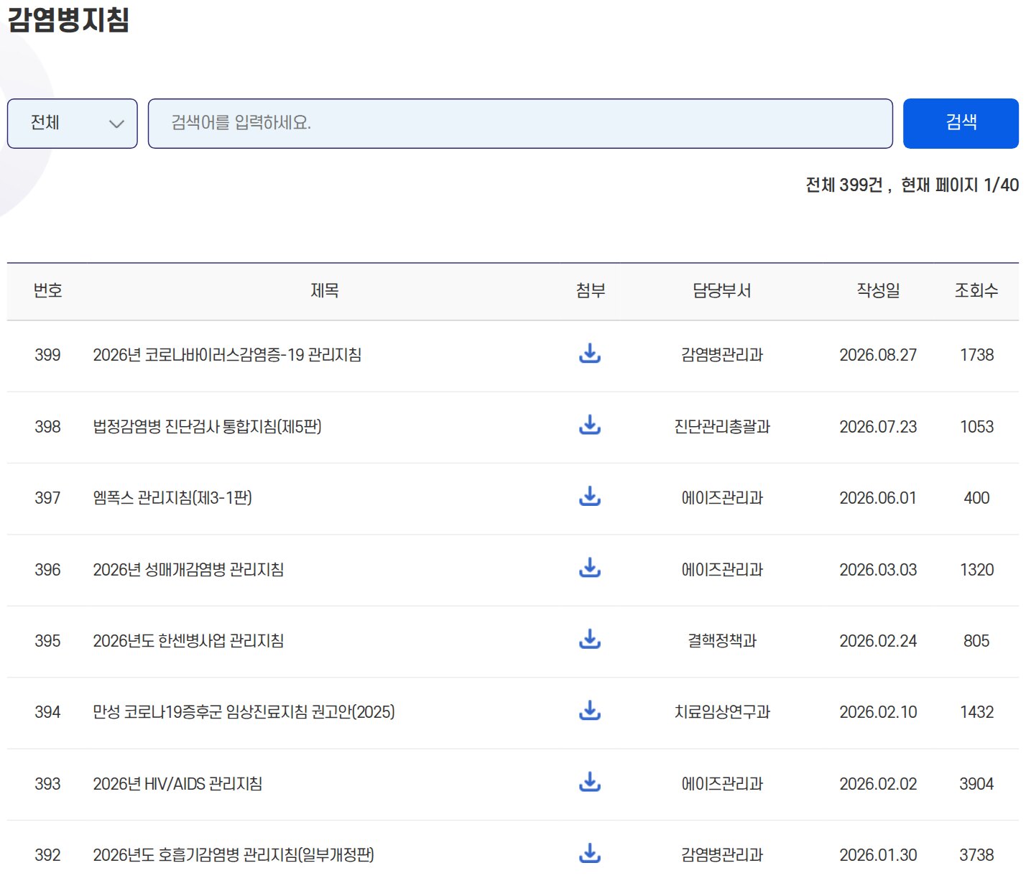
Task: Open 2026년도 한센병사업 관리지침 post
Action: click(x=188, y=641)
